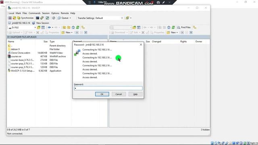Focus the Password input field
The image size is (258, 145).
point(108,88)
